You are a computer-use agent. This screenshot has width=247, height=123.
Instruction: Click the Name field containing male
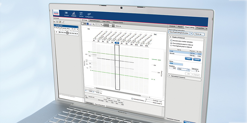pyautogui.click(x=176, y=63)
